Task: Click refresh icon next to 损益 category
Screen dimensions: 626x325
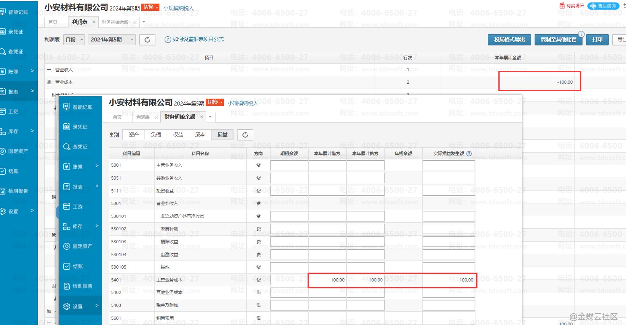Action: point(245,135)
